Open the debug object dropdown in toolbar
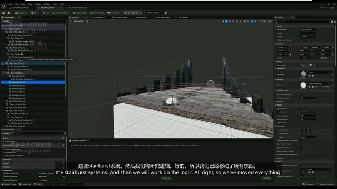Image resolution: width=337 pixels, height=189 pixels. click(154, 13)
